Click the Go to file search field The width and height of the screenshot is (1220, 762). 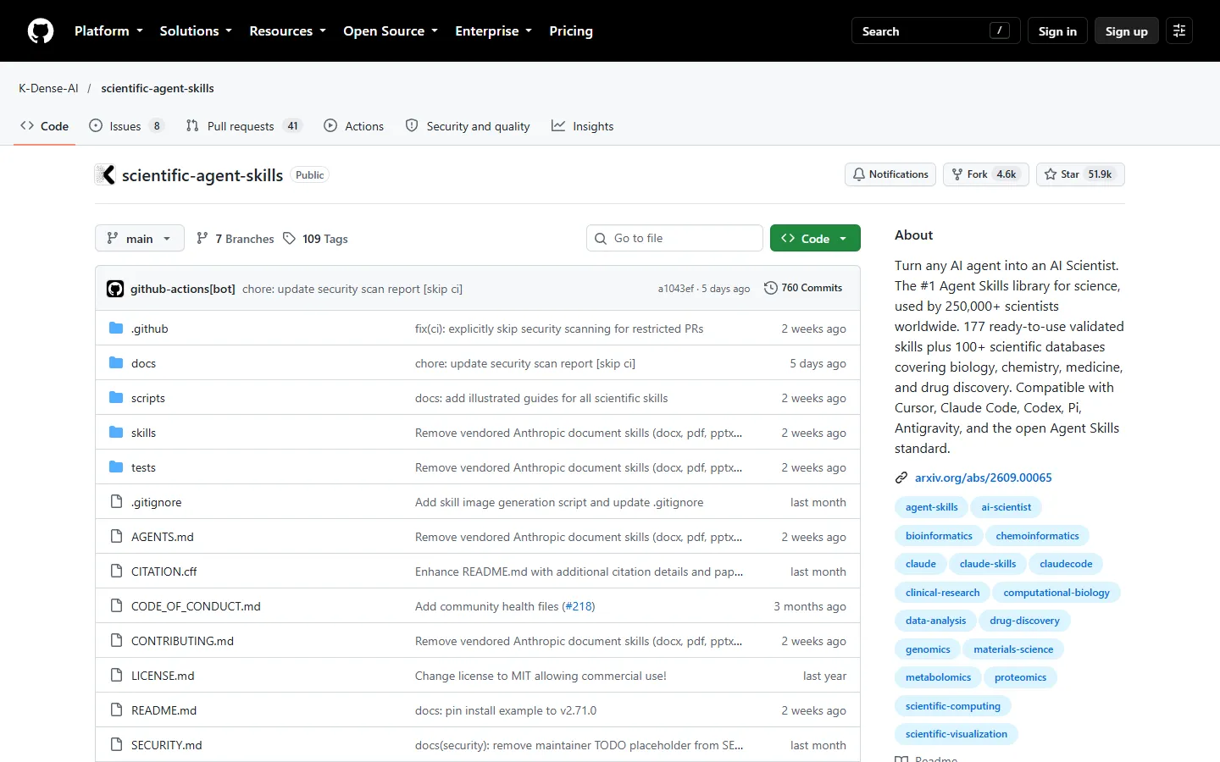[674, 239]
